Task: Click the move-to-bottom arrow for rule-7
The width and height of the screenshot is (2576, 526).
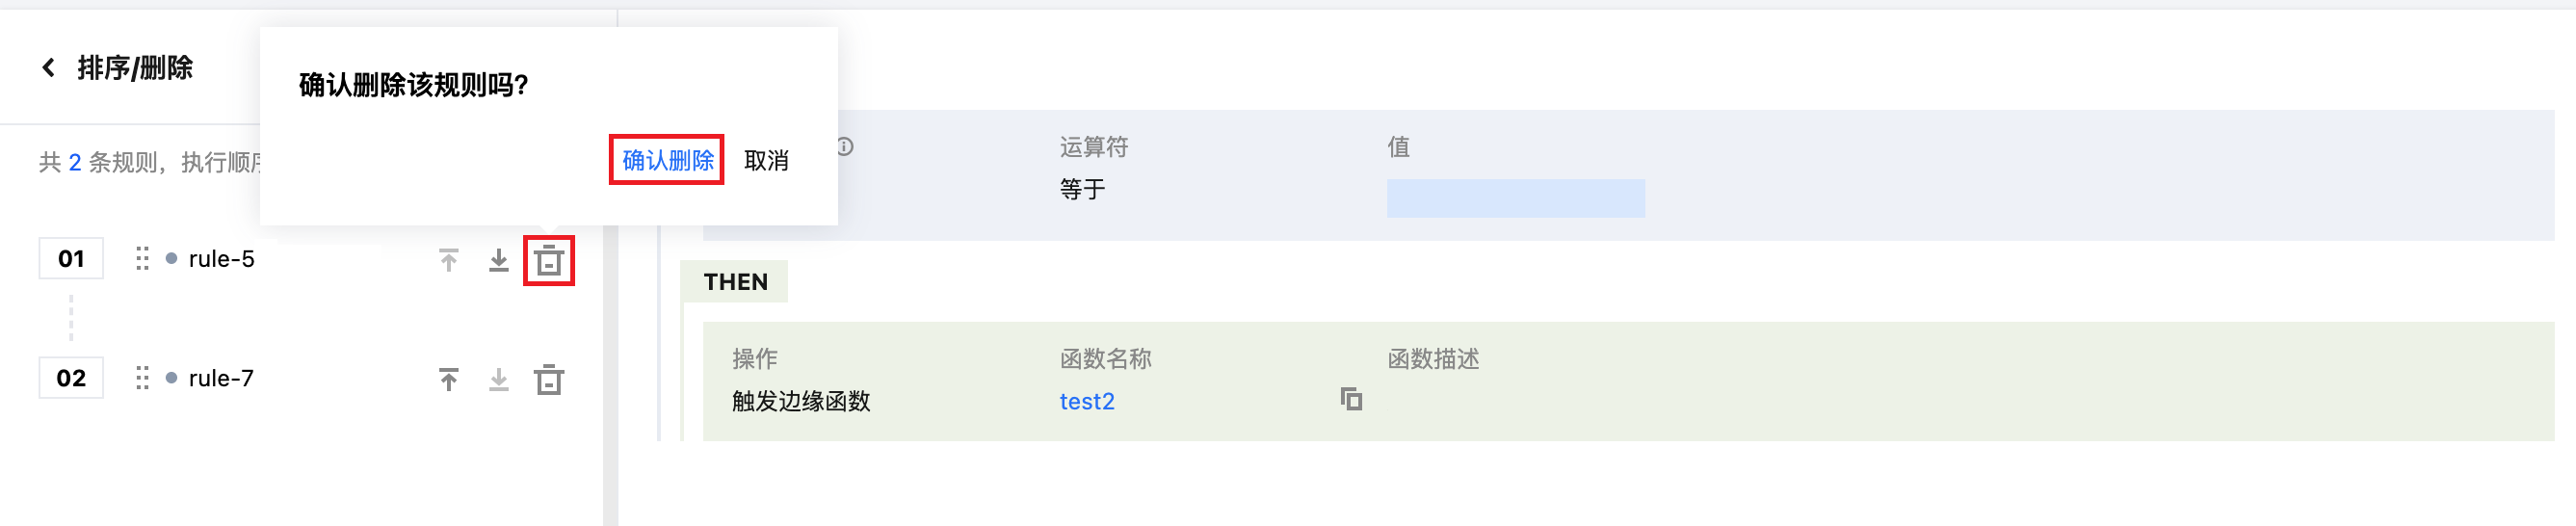Action: click(498, 380)
